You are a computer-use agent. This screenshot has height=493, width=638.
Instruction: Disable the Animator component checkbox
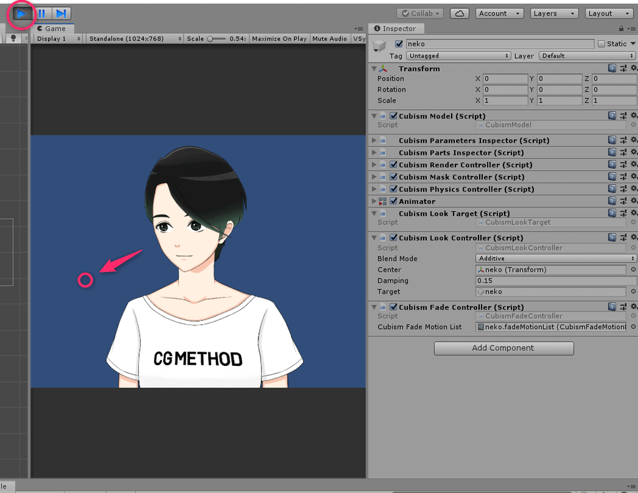click(393, 201)
